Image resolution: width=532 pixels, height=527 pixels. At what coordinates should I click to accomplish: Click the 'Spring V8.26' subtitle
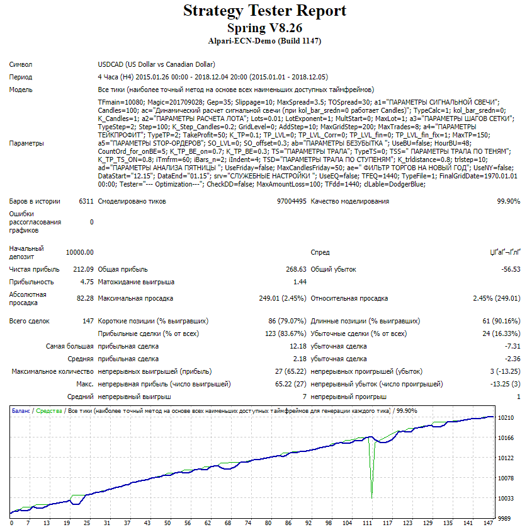[x=264, y=28]
